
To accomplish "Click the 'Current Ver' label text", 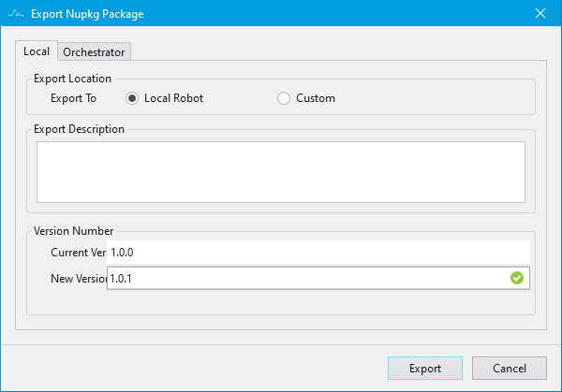I will click(79, 253).
